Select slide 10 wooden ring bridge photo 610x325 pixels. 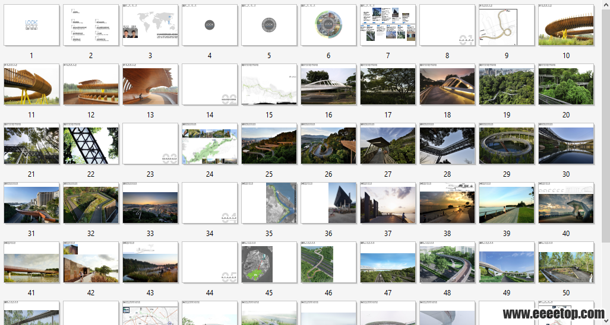point(567,25)
